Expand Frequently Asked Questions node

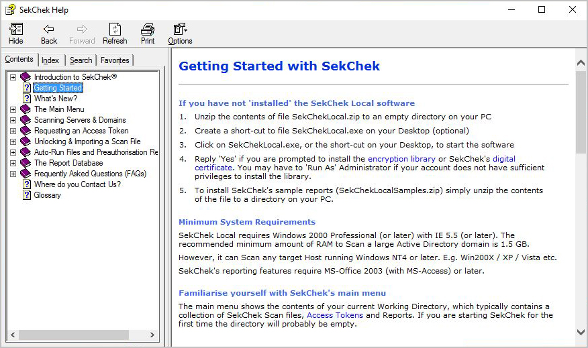coord(13,174)
